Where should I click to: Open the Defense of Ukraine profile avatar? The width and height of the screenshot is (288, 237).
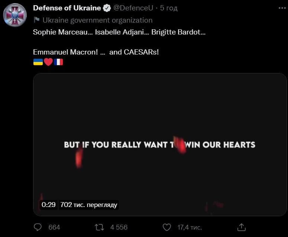(15, 15)
